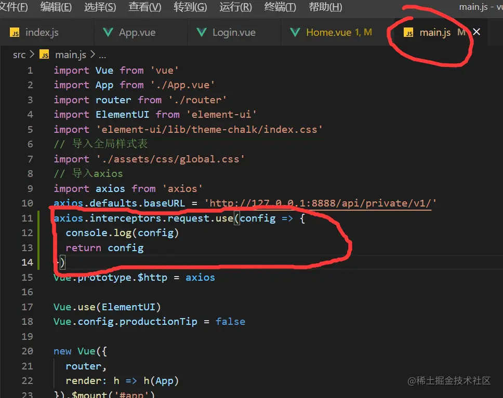Switch to the Login.vue tab
The height and width of the screenshot is (398, 503).
[x=234, y=32]
